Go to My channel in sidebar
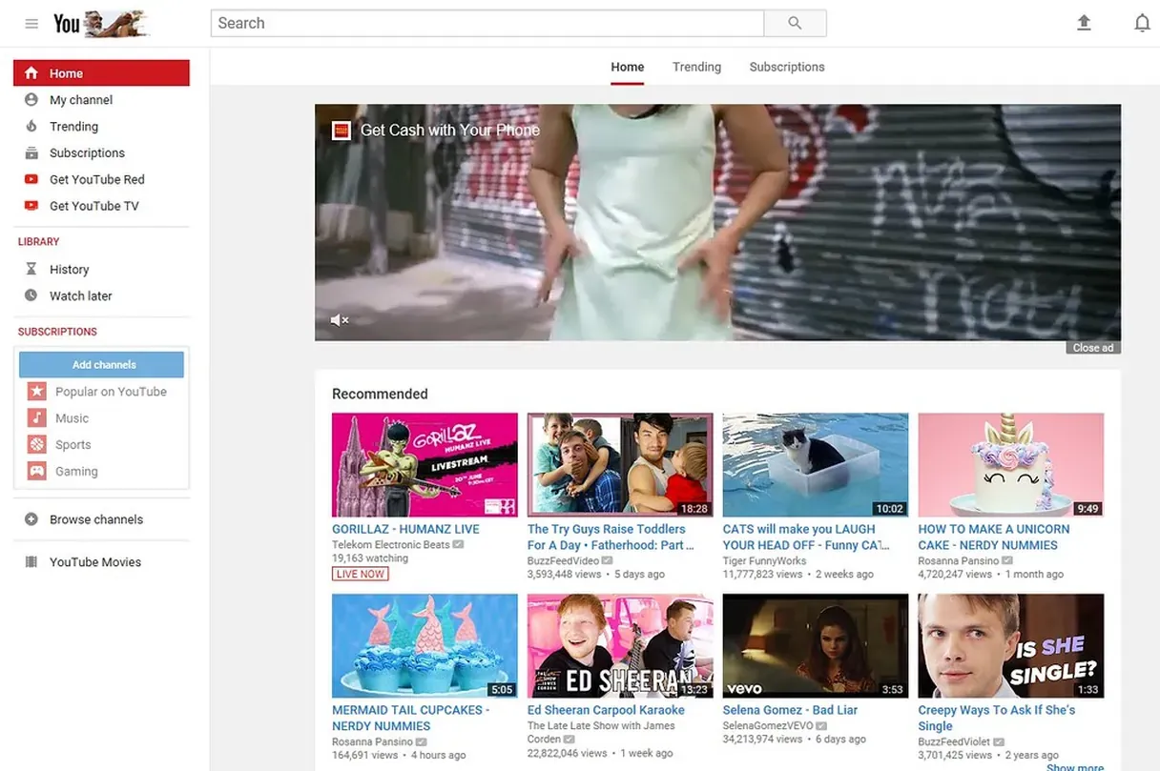This screenshot has width=1160, height=771. pos(81,100)
